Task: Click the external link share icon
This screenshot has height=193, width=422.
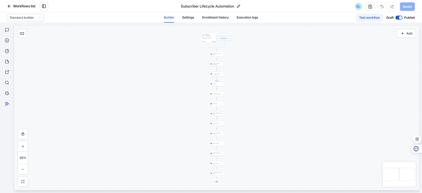Action: tap(7, 72)
